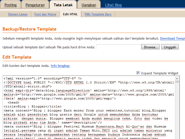Screen dimensions: 185x139
Task: Open the Posting tab
Action: pyautogui.click(x=11, y=5)
